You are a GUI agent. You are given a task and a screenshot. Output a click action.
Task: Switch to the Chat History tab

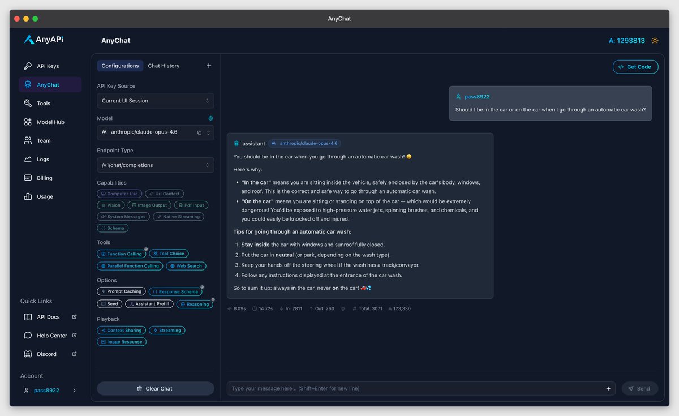[164, 66]
